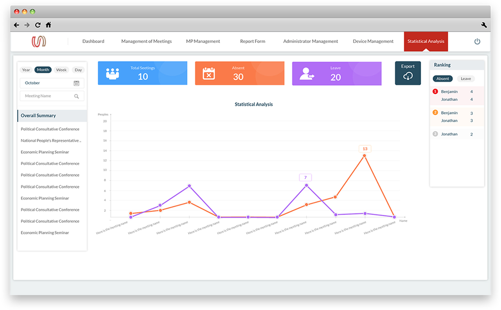Select the Month period filter
The image size is (501, 310).
point(43,70)
